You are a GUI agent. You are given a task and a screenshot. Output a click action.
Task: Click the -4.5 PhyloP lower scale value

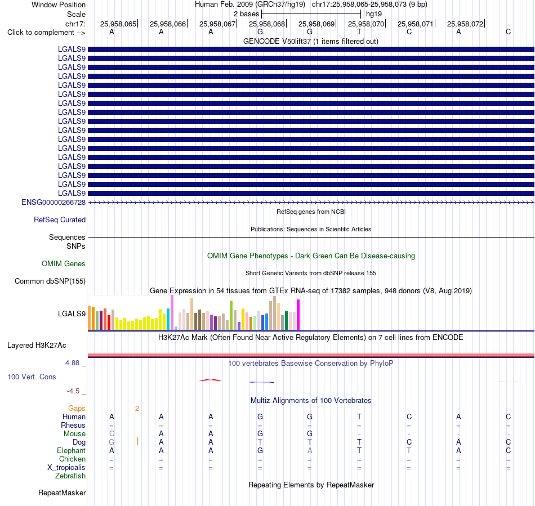point(73,391)
